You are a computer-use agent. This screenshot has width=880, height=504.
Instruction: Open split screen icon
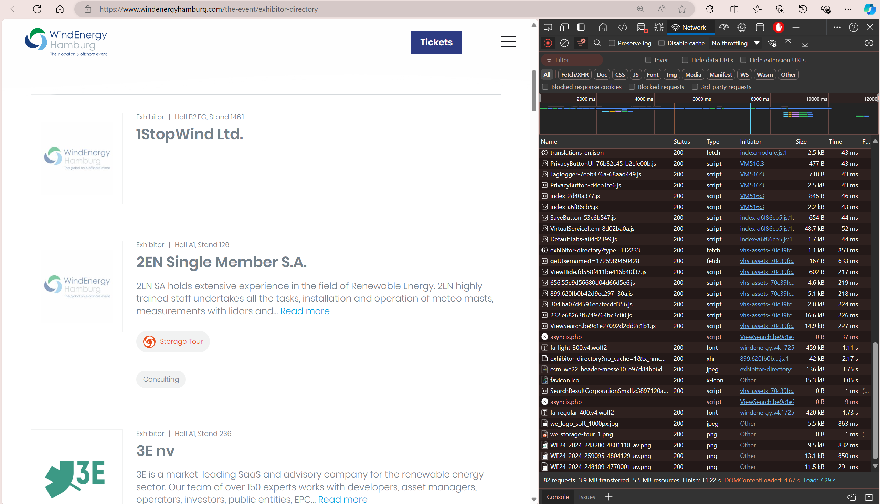pyautogui.click(x=734, y=9)
